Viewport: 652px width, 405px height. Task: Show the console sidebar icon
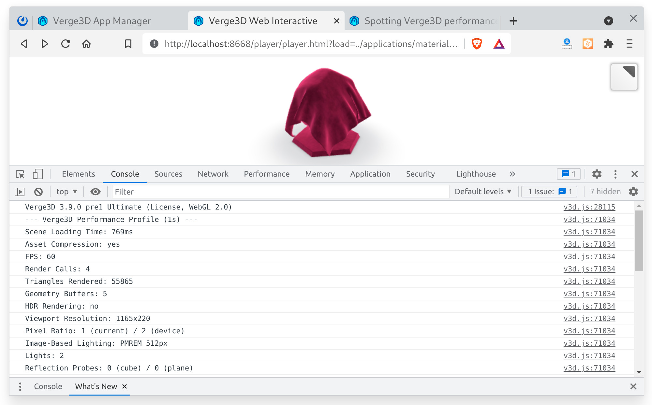(x=20, y=192)
